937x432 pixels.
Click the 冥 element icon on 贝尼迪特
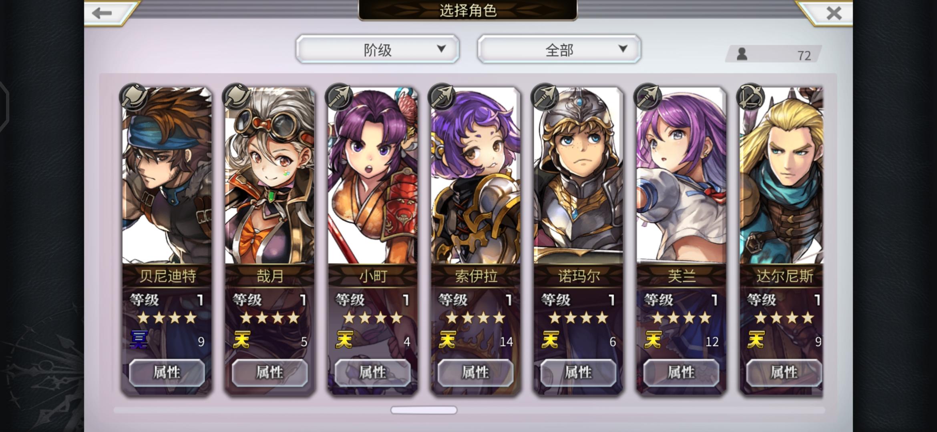click(139, 340)
